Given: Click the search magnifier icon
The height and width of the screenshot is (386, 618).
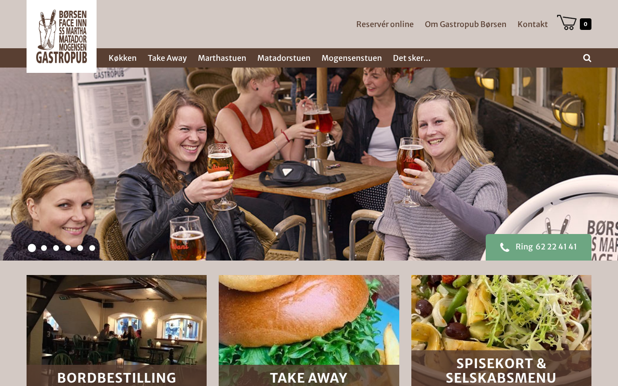Looking at the screenshot, I should (587, 58).
